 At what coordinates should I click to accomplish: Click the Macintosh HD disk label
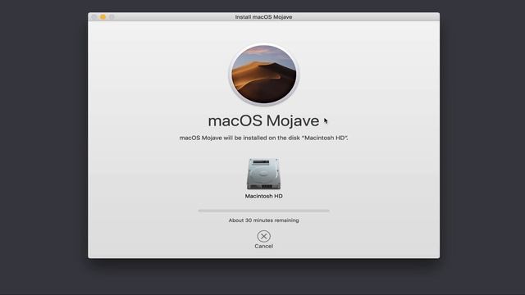click(x=264, y=196)
